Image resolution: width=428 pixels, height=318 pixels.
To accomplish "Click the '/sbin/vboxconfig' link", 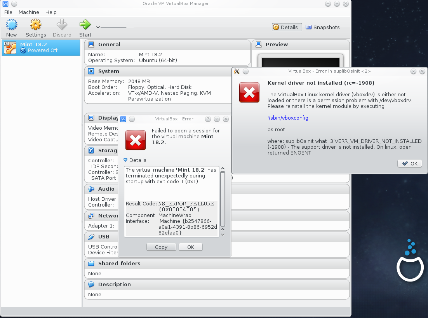I will point(289,118).
